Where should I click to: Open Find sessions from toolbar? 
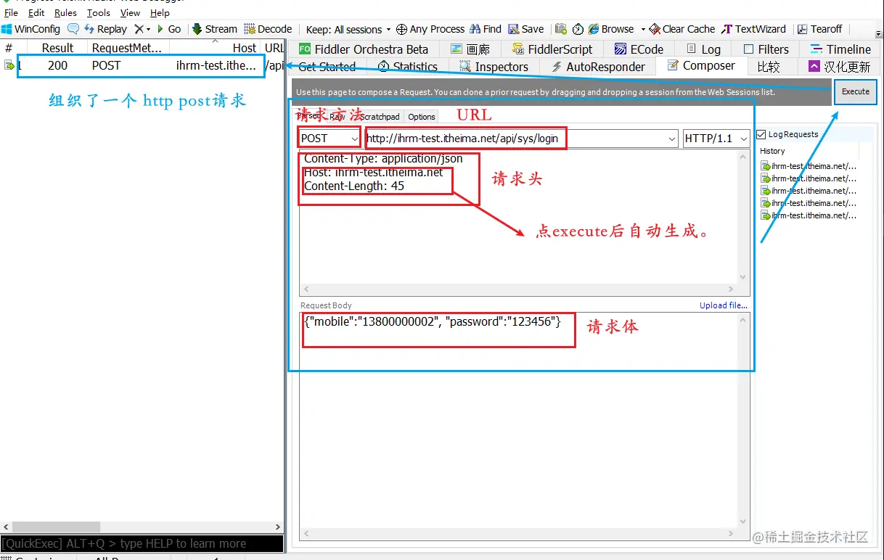(x=486, y=29)
